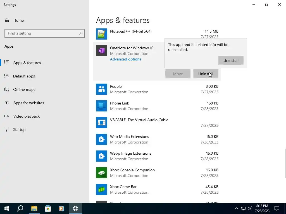Click the 8.00 KB size value
The image size is (286, 214).
pyautogui.click(x=212, y=86)
